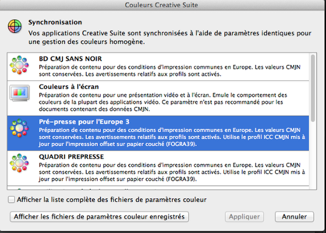Screen dimensions: 326x233
Task: Click the description text under Couleurs à l'écran
Action: (163, 102)
